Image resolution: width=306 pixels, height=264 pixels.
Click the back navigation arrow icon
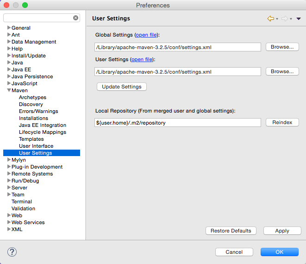(271, 19)
